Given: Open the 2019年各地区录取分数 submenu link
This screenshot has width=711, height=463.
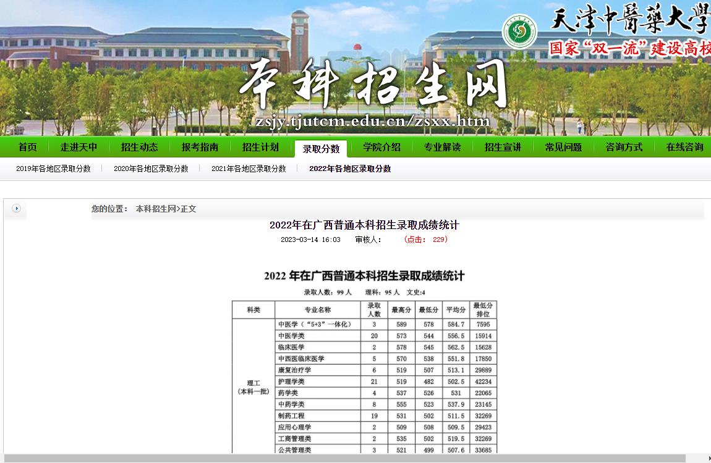Looking at the screenshot, I should [x=54, y=169].
